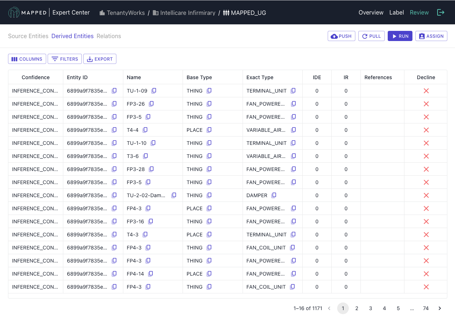
Task: Click the References column header
Action: (382, 77)
